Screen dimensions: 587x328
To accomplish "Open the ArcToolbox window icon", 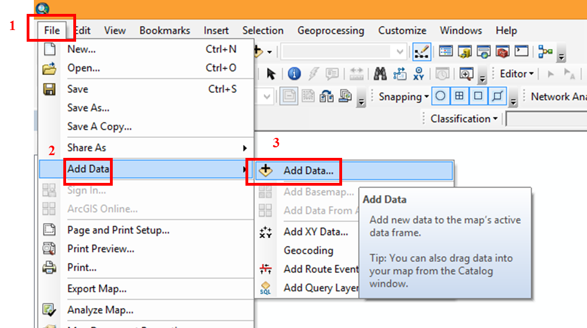I will tap(503, 52).
